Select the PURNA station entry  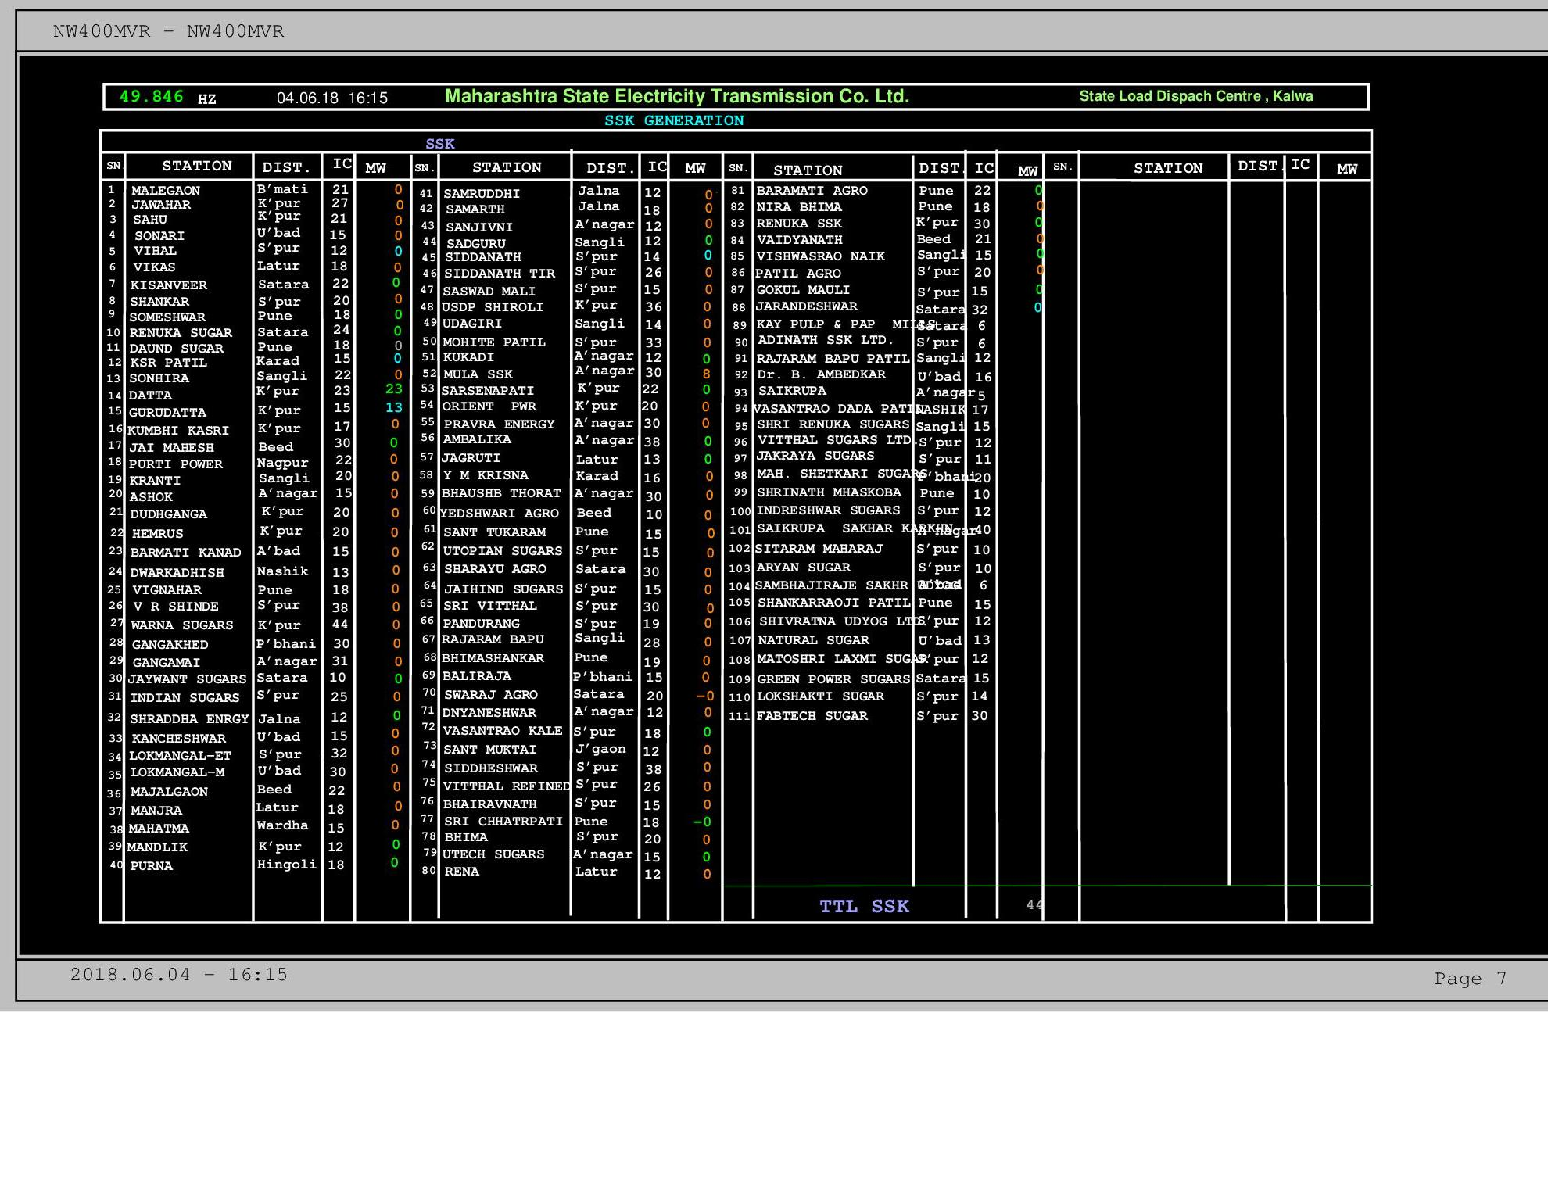[151, 866]
